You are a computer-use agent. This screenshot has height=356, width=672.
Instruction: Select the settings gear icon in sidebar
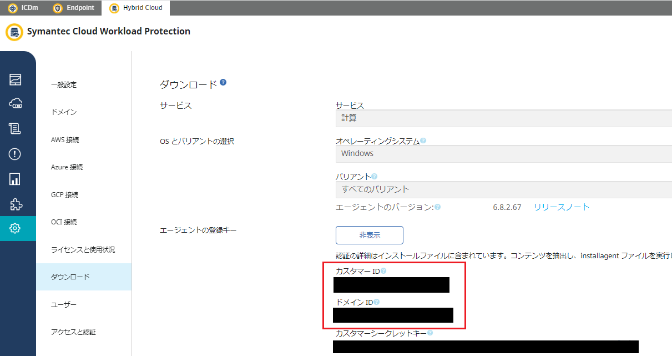coord(15,228)
